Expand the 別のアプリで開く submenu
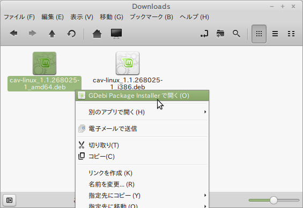 pyautogui.click(x=142, y=112)
